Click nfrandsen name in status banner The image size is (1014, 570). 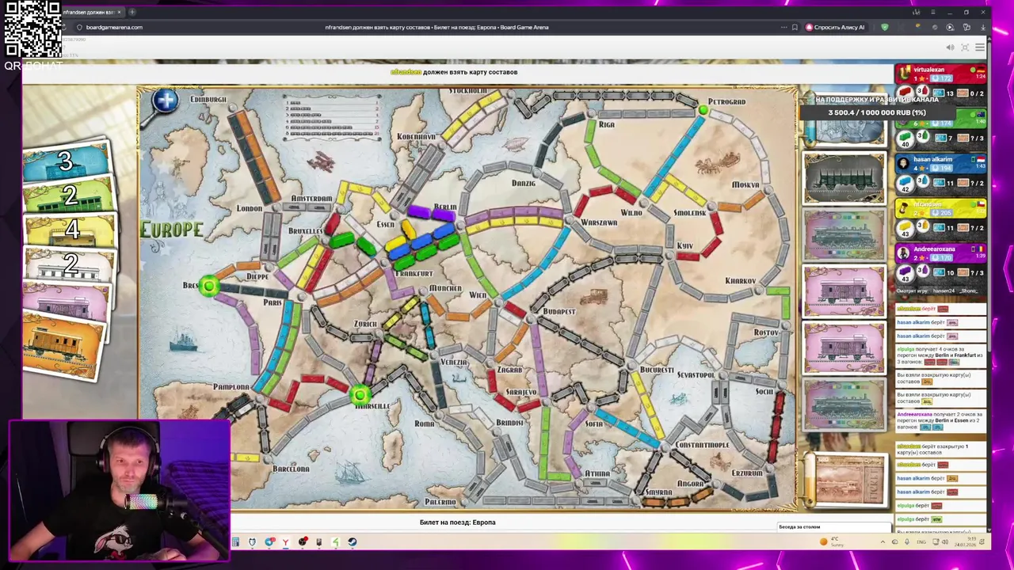point(406,72)
